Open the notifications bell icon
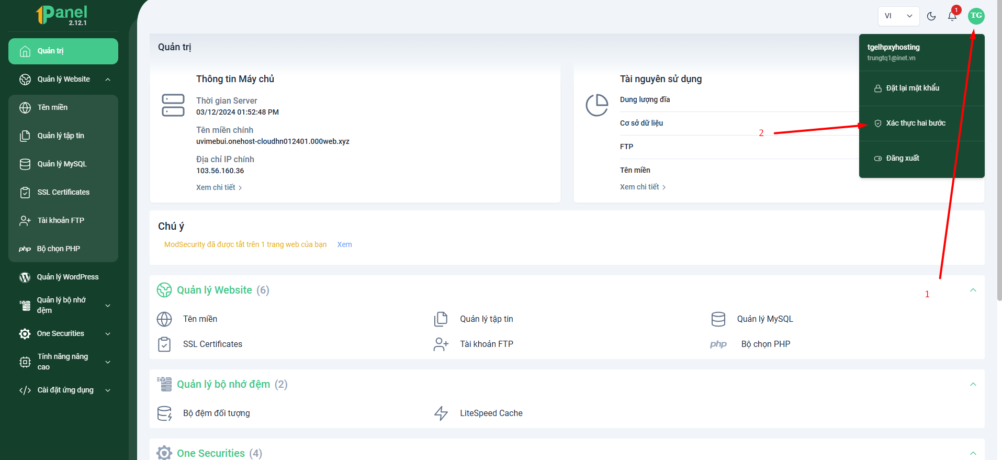The image size is (1002, 460). (x=952, y=16)
